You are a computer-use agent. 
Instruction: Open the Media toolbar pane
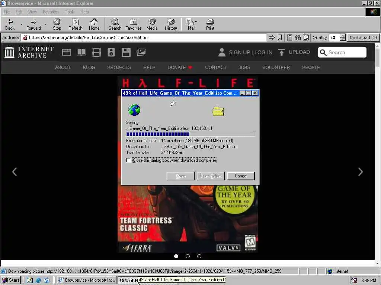(152, 24)
